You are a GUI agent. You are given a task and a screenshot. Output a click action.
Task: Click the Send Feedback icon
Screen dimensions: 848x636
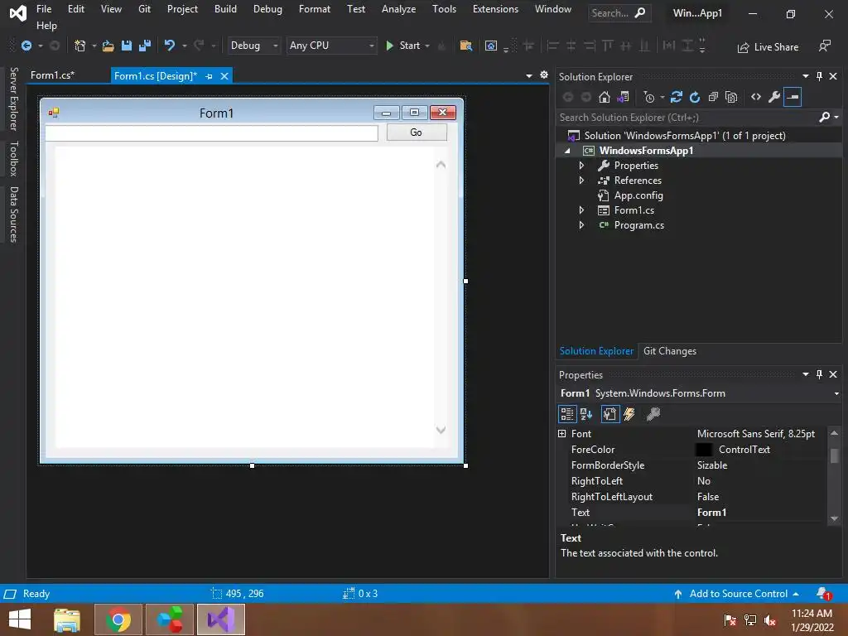coord(824,46)
